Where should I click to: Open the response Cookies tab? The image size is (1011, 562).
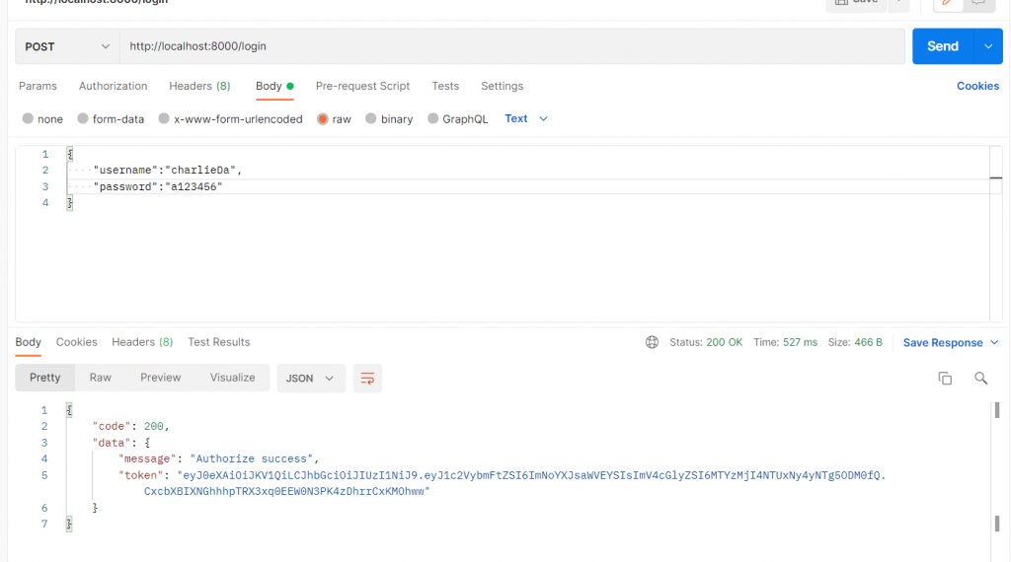(x=76, y=342)
